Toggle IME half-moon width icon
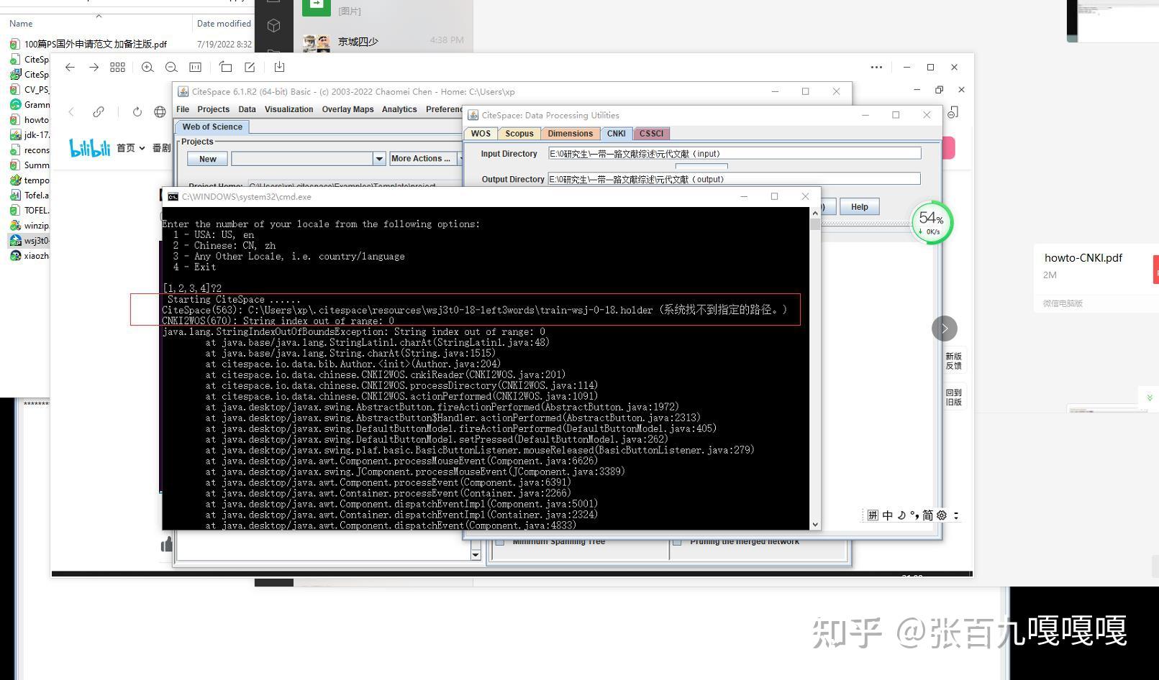 tap(901, 515)
